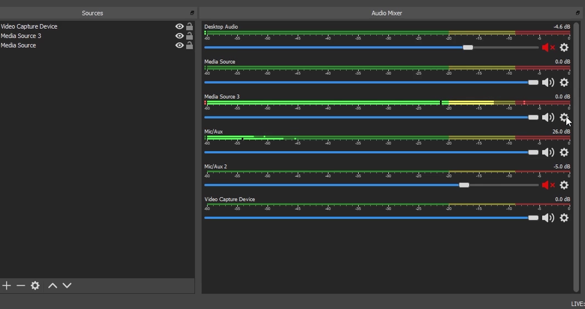Open Media Source 3 audio settings gear
585x309 pixels.
564,118
